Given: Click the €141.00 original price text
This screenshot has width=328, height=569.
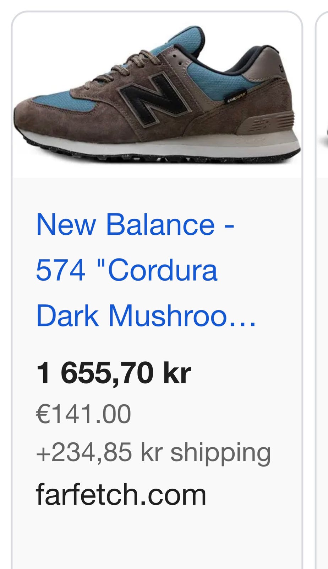Looking at the screenshot, I should [84, 414].
